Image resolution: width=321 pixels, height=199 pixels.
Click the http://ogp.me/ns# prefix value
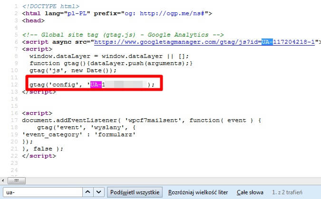pos(172,13)
